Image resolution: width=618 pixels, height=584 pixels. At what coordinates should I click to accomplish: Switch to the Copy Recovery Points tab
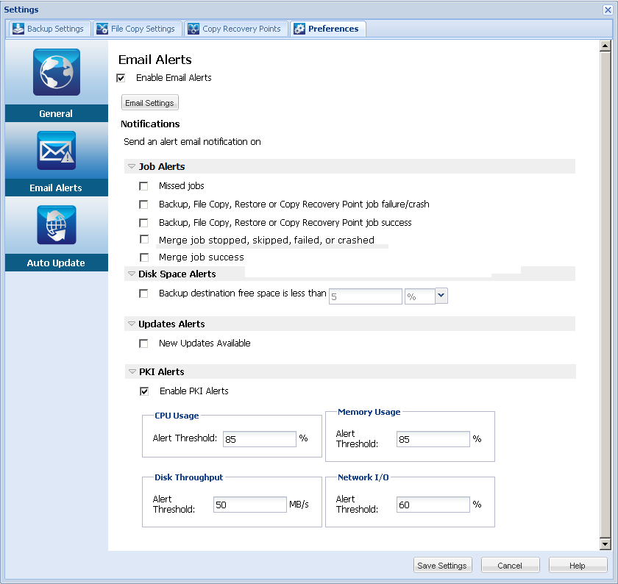236,28
